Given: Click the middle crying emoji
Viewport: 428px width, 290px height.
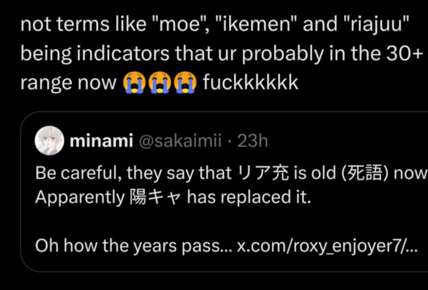Looking at the screenshot, I should click(x=160, y=83).
